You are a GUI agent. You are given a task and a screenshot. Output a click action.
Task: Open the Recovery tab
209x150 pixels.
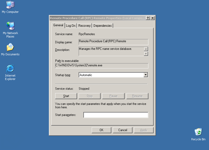coord(84,26)
